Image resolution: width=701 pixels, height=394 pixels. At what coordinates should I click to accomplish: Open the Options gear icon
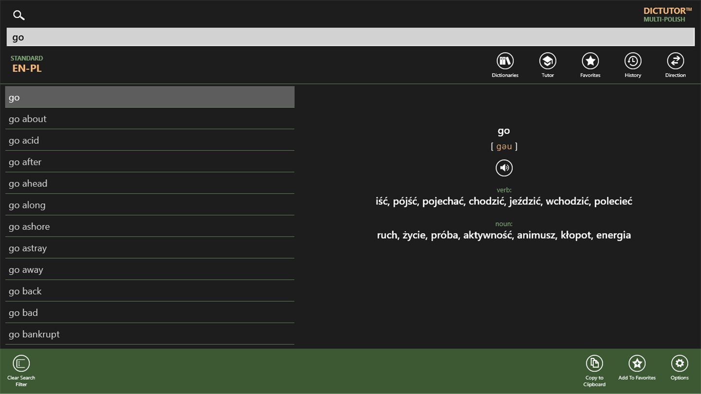[679, 363]
